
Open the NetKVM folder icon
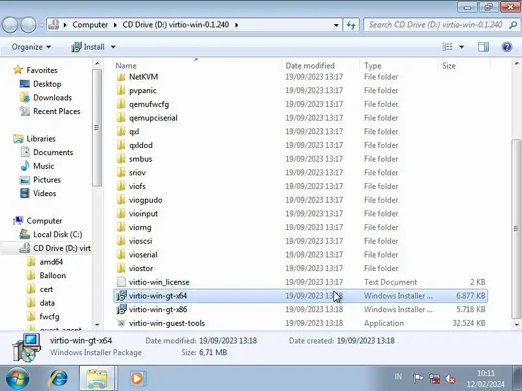tap(121, 77)
